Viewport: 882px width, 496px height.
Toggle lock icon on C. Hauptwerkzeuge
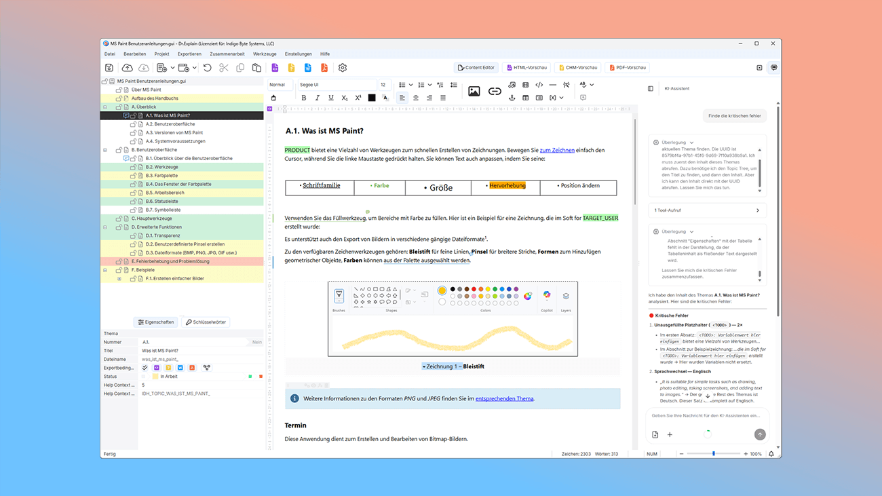click(x=119, y=218)
